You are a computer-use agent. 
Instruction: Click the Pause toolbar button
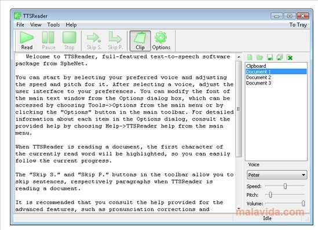[49, 41]
